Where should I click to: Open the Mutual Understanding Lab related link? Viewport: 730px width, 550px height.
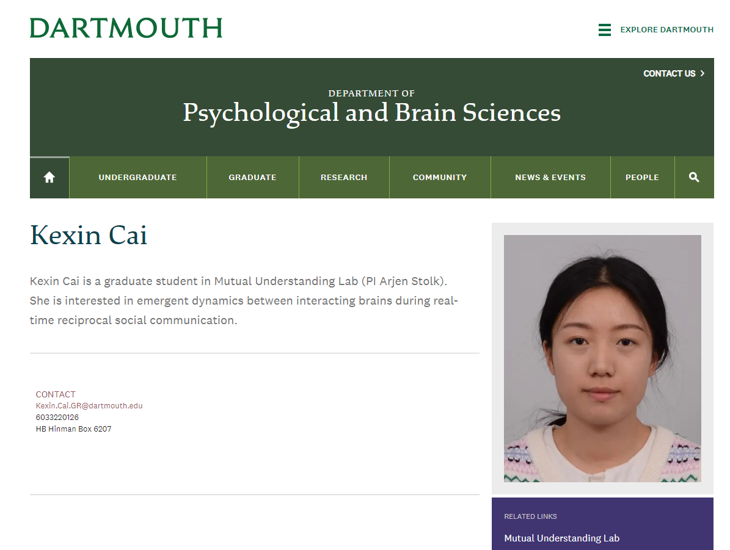(561, 538)
